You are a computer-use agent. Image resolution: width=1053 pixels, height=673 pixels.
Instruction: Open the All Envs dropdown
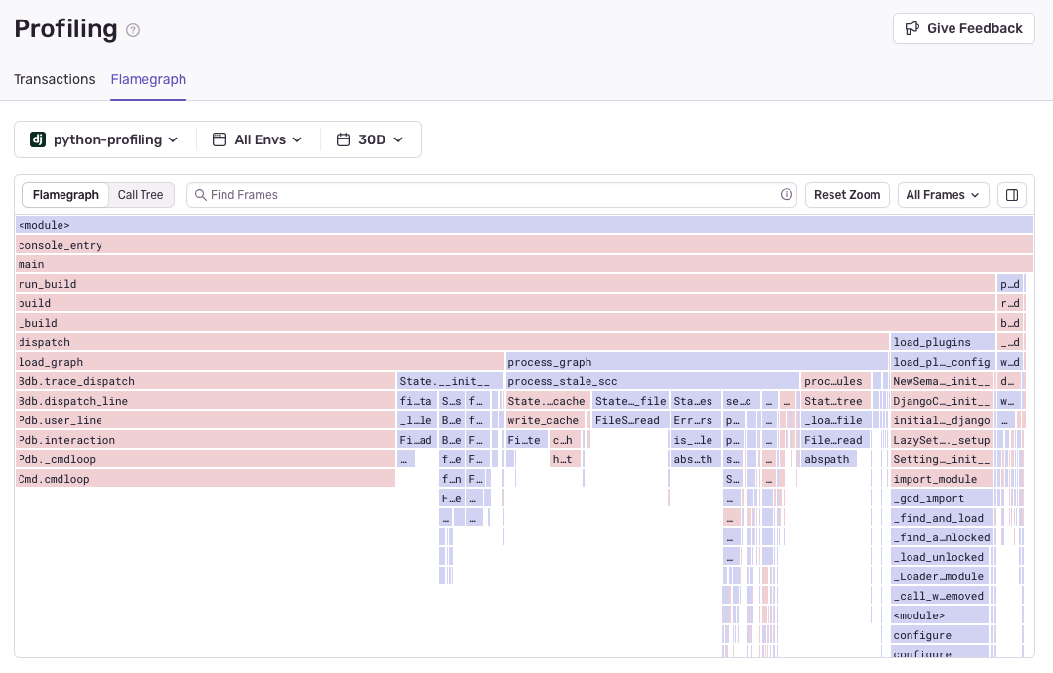(258, 139)
